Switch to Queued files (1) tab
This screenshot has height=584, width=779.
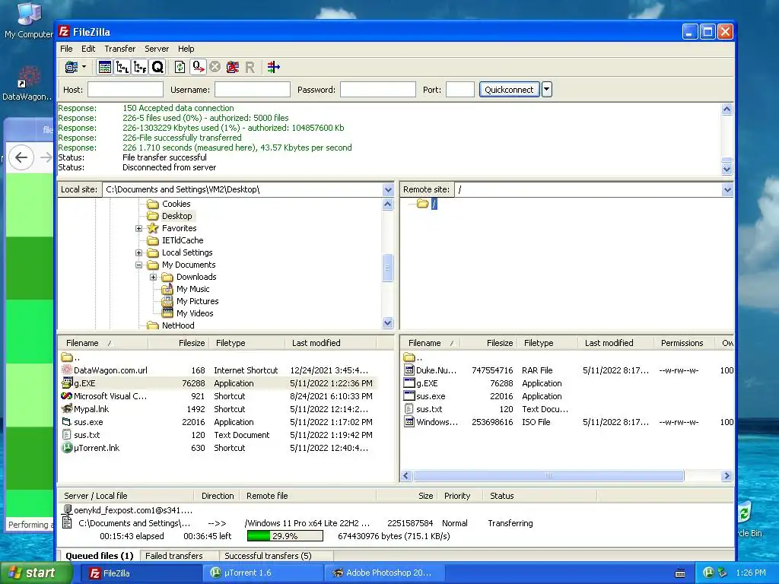pos(100,556)
